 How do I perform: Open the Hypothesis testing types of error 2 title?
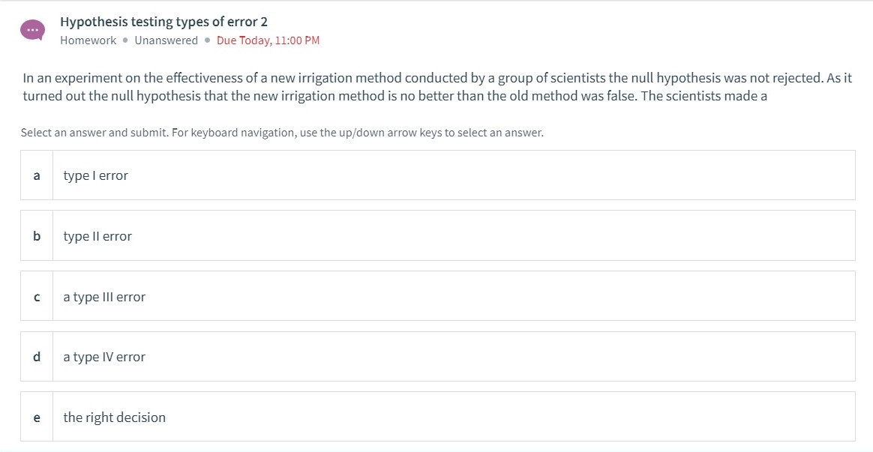coord(163,21)
